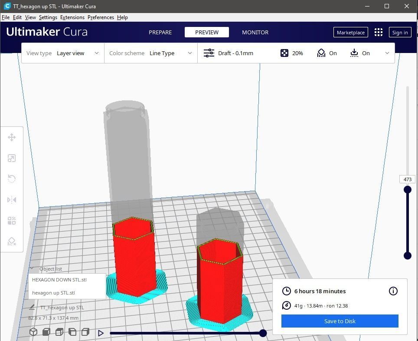The width and height of the screenshot is (418, 341).
Task: Switch to the MONITOR stage
Action: [255, 32]
